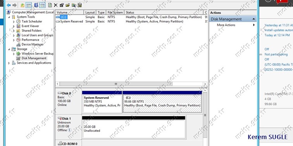Select the System Reserved volume row label
293x146 pixels.
(72, 21)
